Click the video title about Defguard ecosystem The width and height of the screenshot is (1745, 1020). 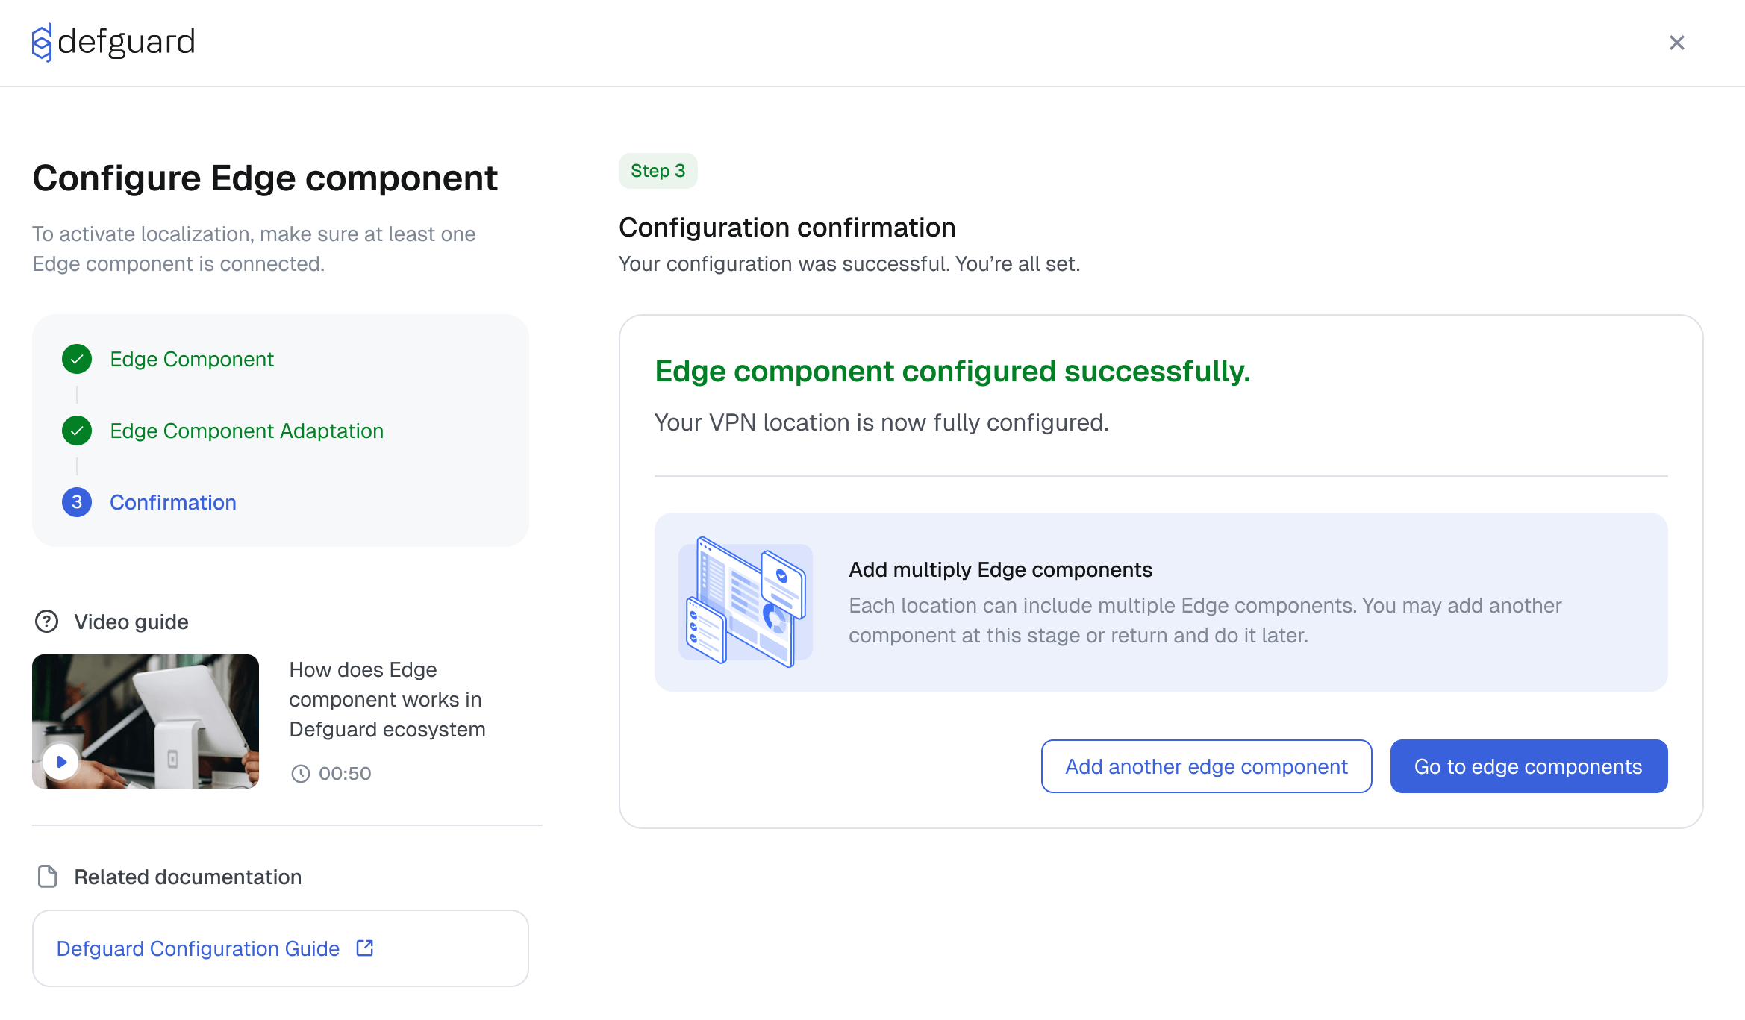387,699
